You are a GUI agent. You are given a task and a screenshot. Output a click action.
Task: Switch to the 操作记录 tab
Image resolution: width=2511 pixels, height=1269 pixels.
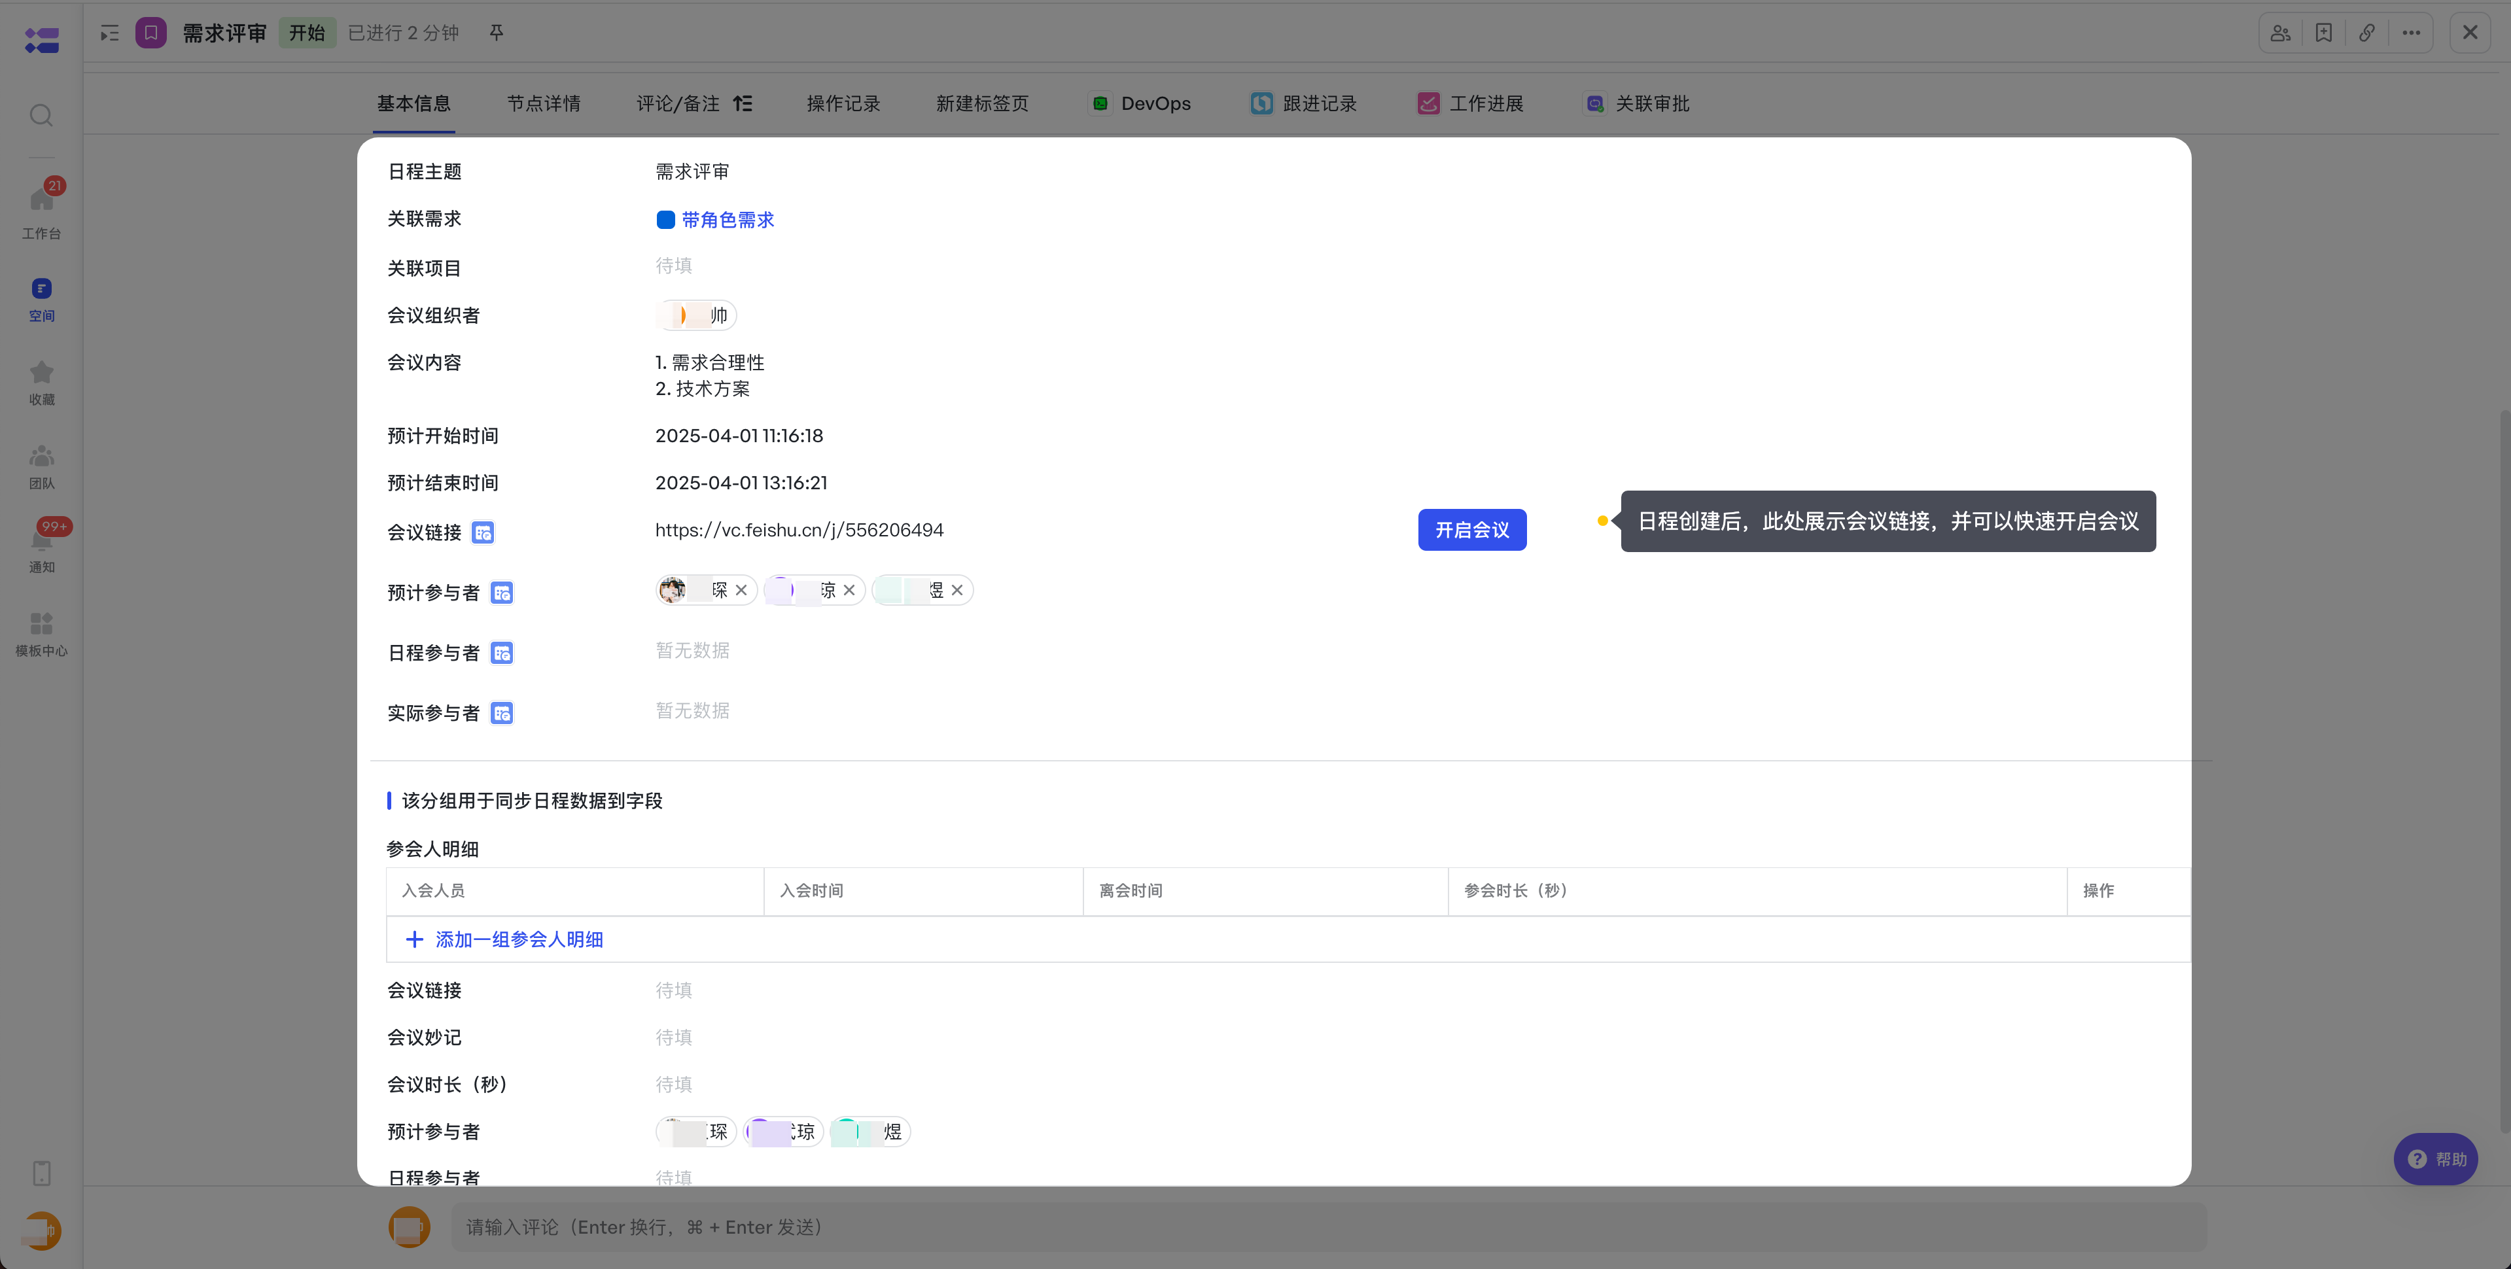pyautogui.click(x=843, y=103)
